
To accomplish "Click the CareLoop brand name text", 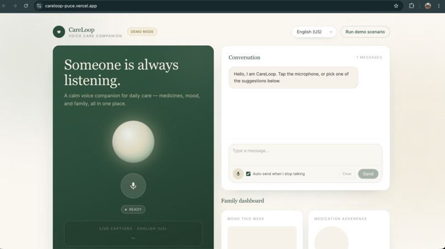I will pyautogui.click(x=82, y=30).
